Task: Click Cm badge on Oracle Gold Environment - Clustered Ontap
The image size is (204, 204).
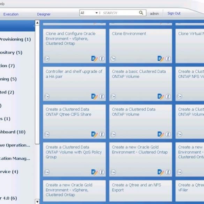Action: (x=113, y=172)
